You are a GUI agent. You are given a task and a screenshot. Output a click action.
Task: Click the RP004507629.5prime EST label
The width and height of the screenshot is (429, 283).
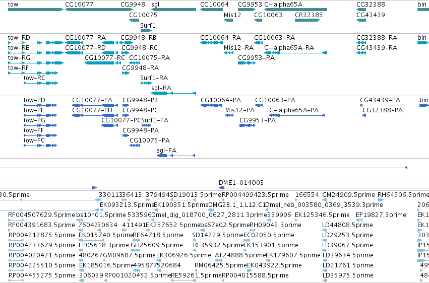point(41,215)
